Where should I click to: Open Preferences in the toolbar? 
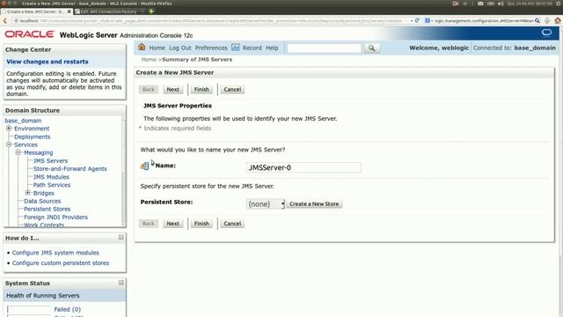tap(211, 48)
